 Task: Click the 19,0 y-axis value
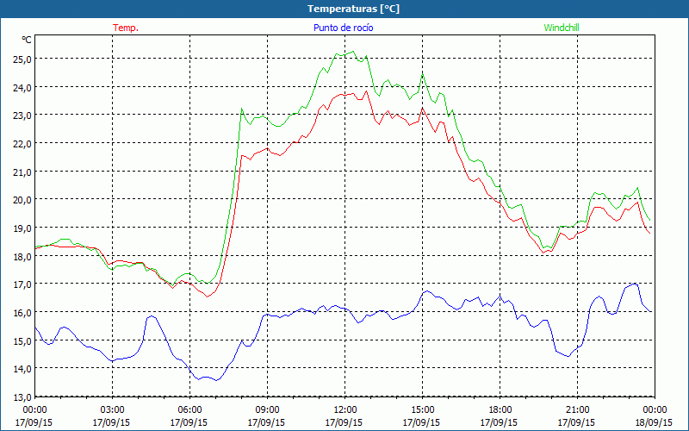click(x=22, y=228)
